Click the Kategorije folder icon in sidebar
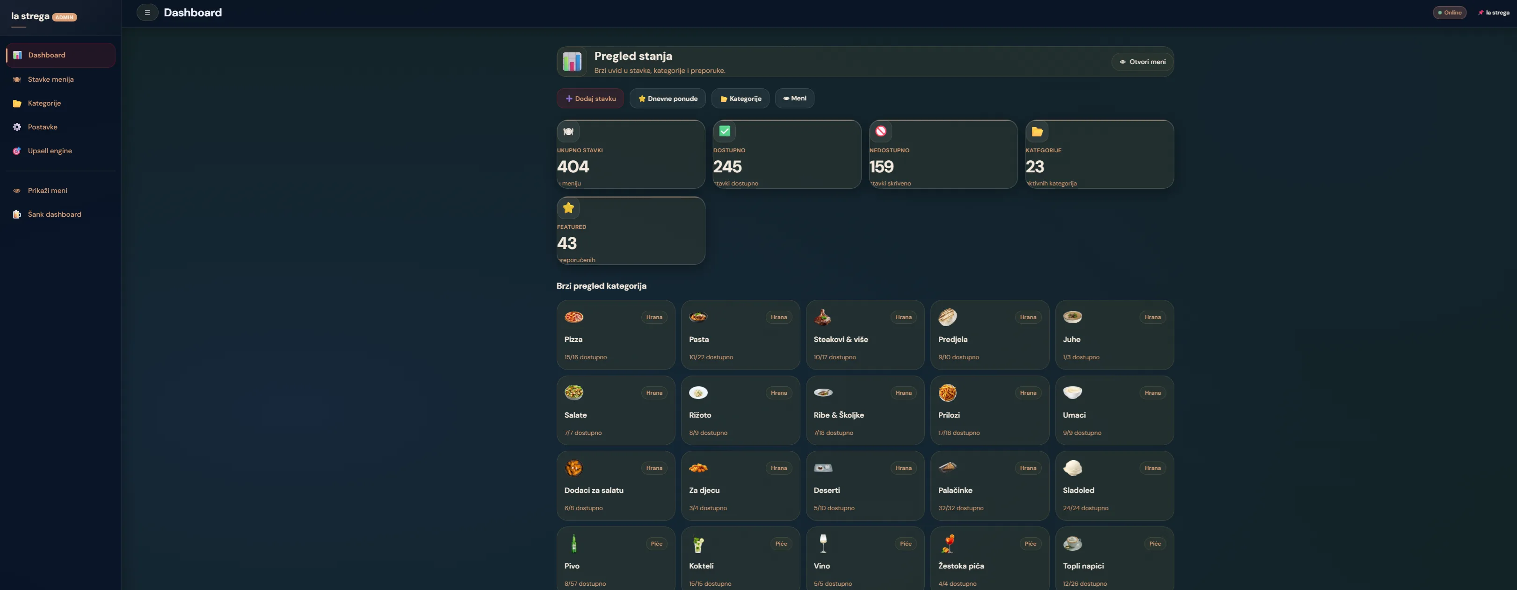Image resolution: width=1517 pixels, height=590 pixels. click(x=17, y=104)
